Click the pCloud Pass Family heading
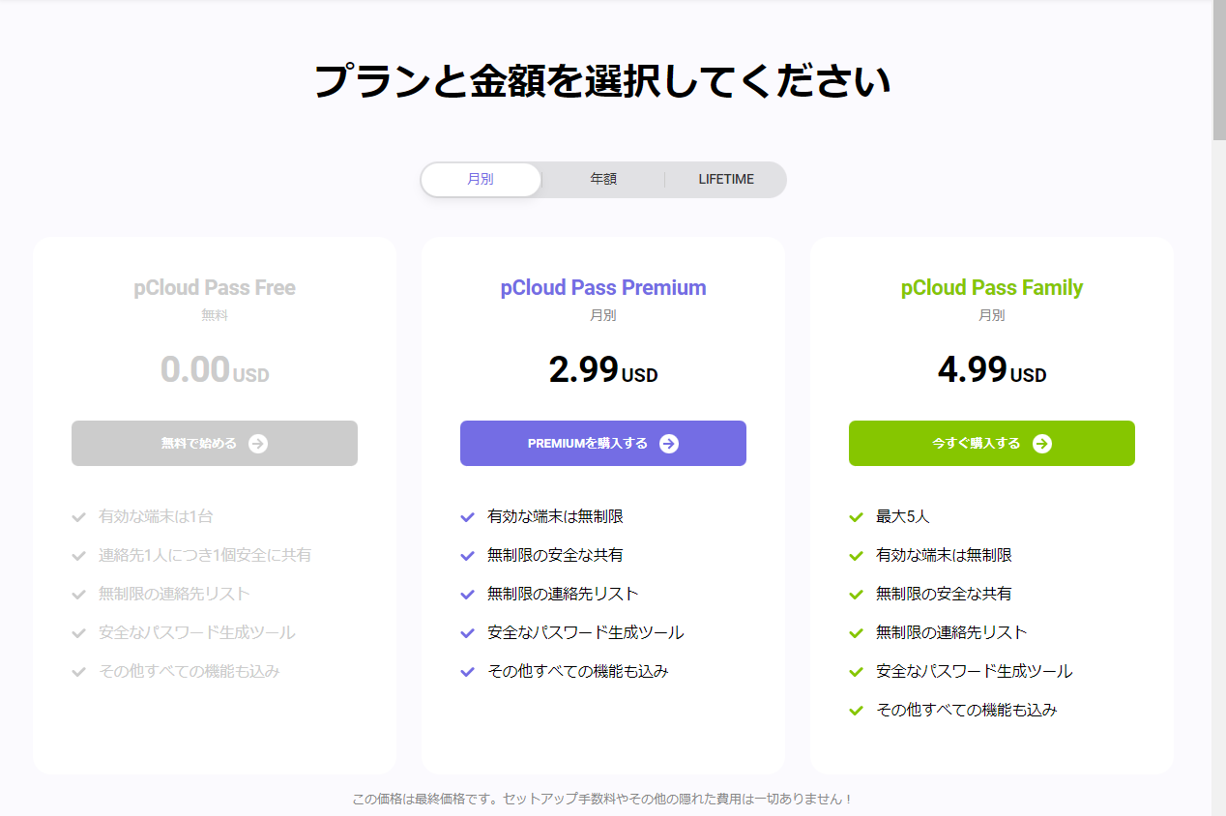1226x816 pixels. pos(992,288)
